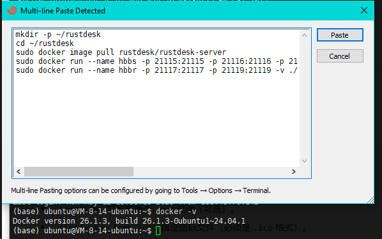
Task: Click the scroll left arrow below commands
Action: (x=19, y=171)
